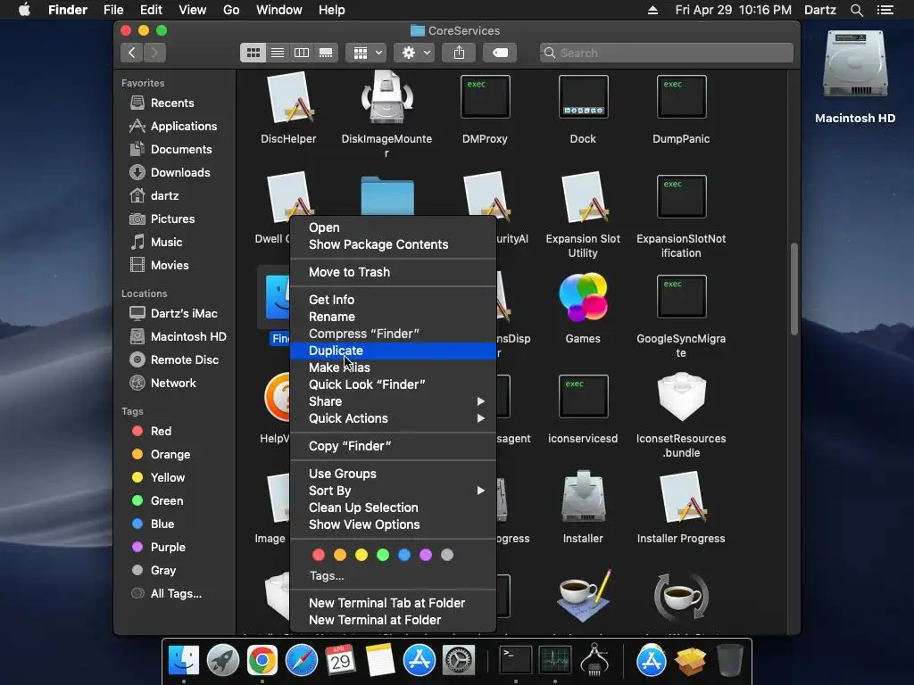This screenshot has height=685, width=914.
Task: Expand the Quick Actions submenu
Action: [394, 418]
